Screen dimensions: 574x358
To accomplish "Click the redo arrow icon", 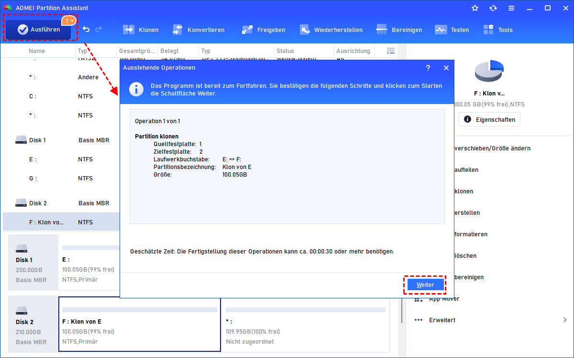I will [99, 30].
